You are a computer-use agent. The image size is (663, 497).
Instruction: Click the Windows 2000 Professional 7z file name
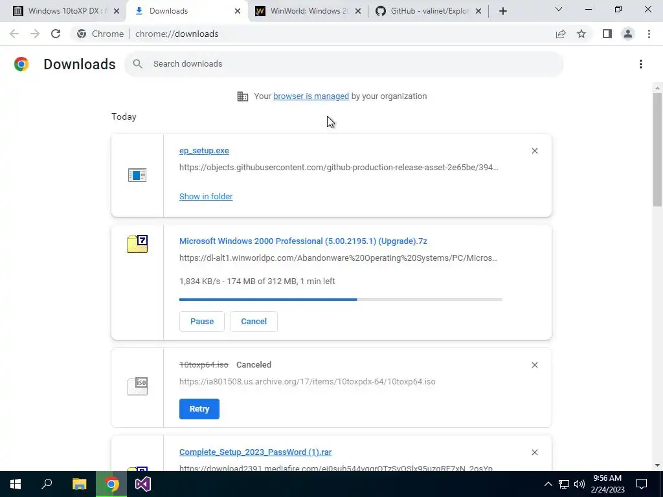pyautogui.click(x=303, y=241)
